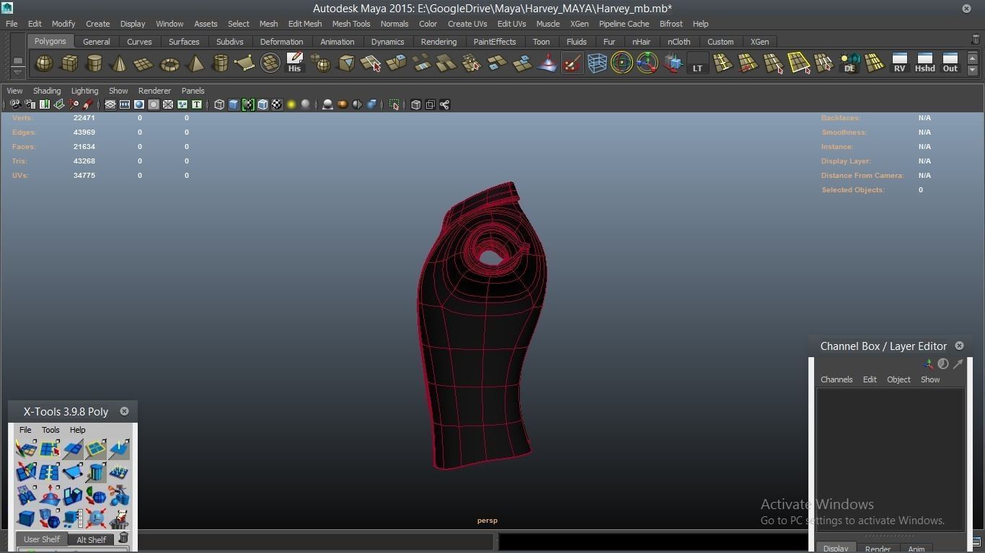Close the Channel Box / Layer Editor panel

pyautogui.click(x=959, y=346)
